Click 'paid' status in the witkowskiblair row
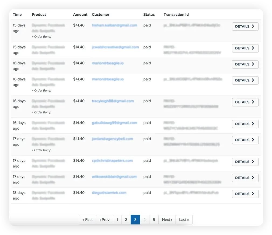This screenshot has height=235, width=272. tap(147, 177)
